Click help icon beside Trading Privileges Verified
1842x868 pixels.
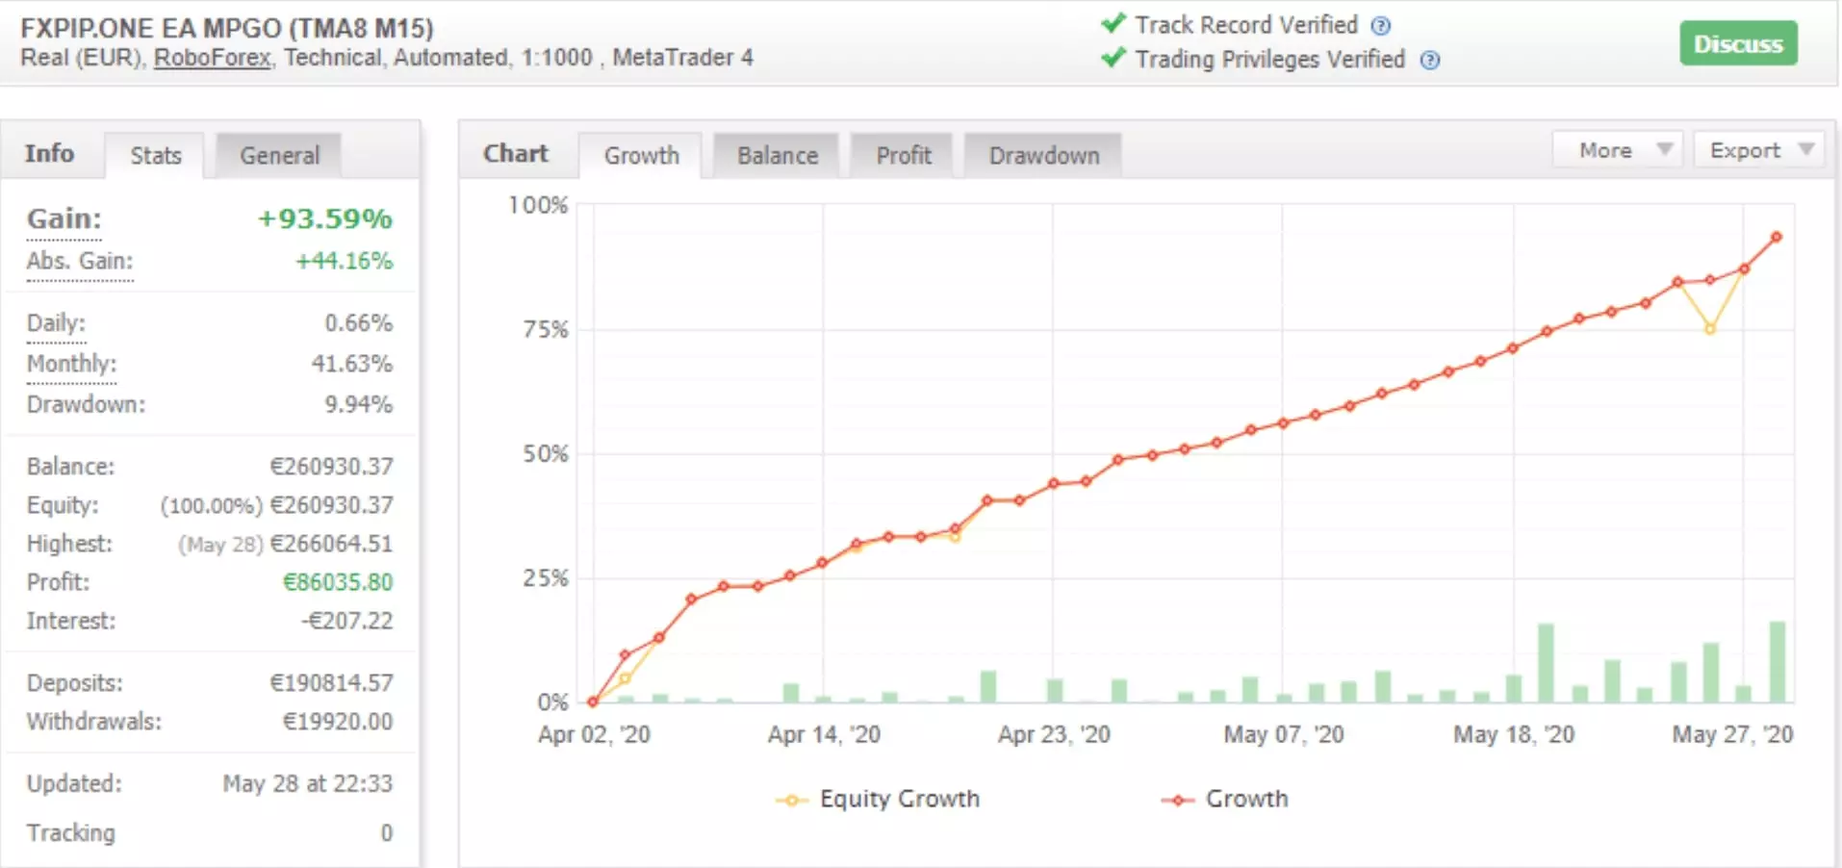coord(1430,61)
